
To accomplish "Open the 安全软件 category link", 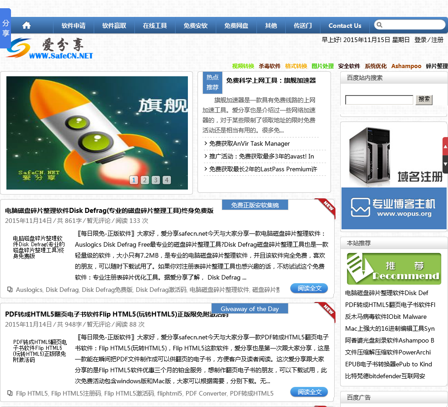I will [x=349, y=66].
